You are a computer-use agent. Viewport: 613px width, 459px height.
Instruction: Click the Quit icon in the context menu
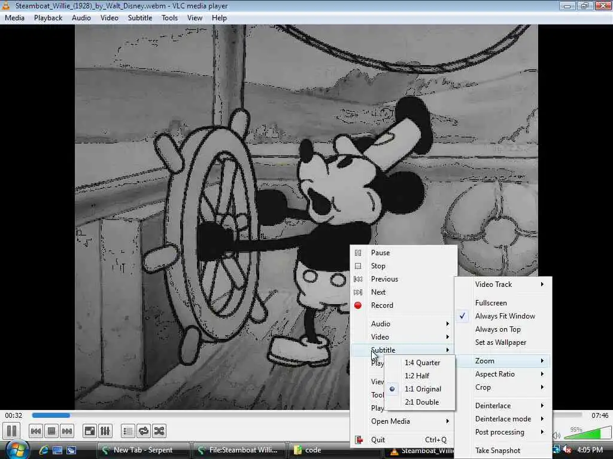click(x=359, y=440)
